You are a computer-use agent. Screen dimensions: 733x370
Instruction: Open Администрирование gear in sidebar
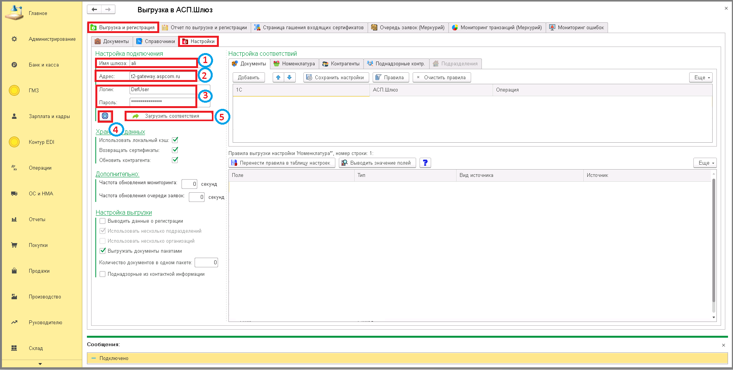[x=14, y=39]
